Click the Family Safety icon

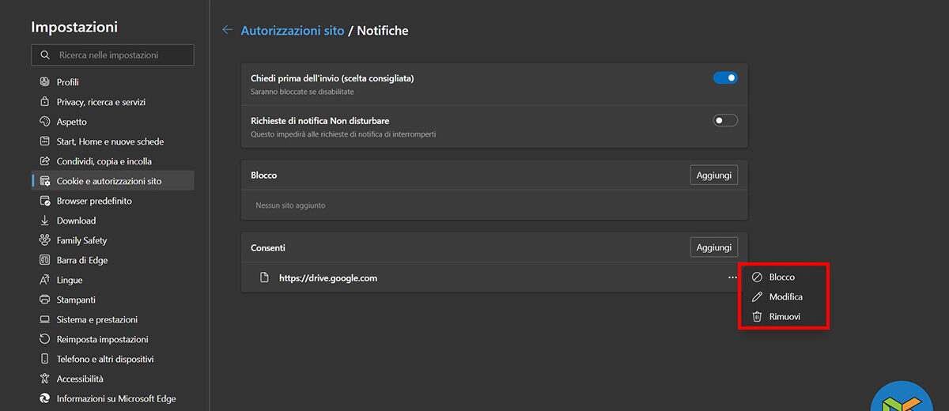(44, 240)
